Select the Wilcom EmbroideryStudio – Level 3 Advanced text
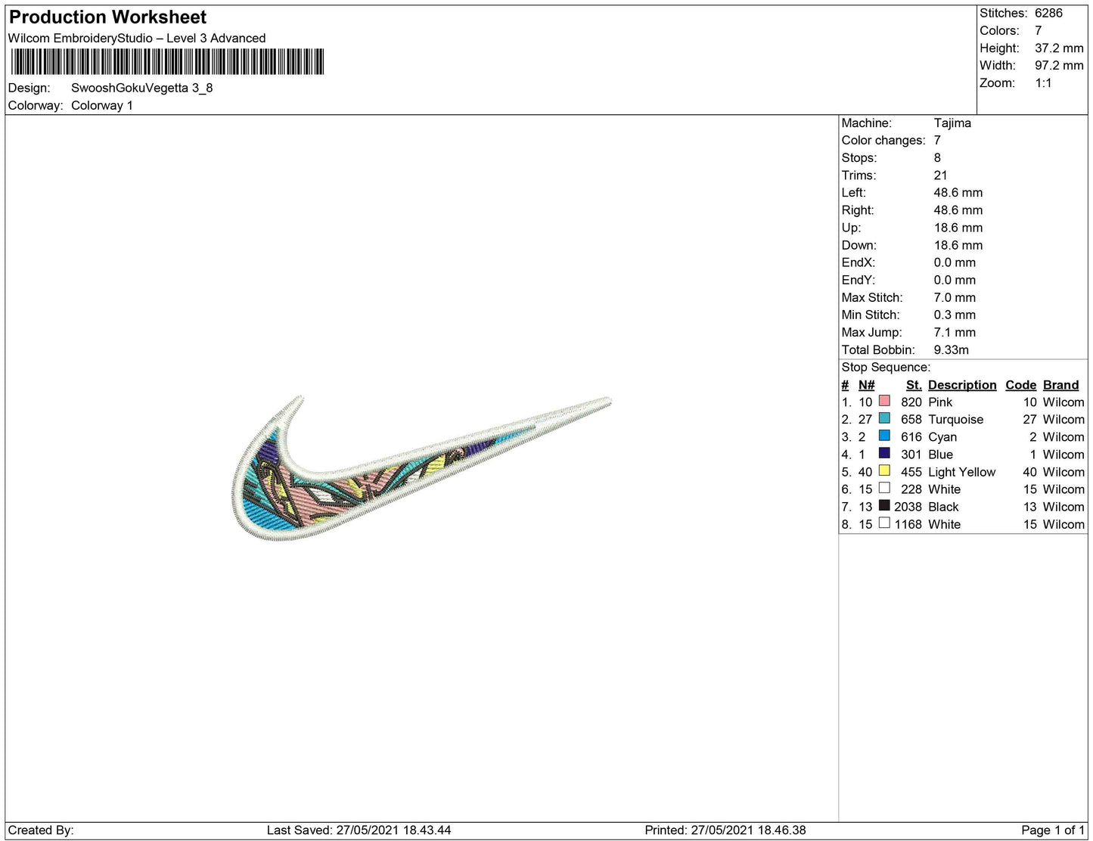 click(137, 39)
